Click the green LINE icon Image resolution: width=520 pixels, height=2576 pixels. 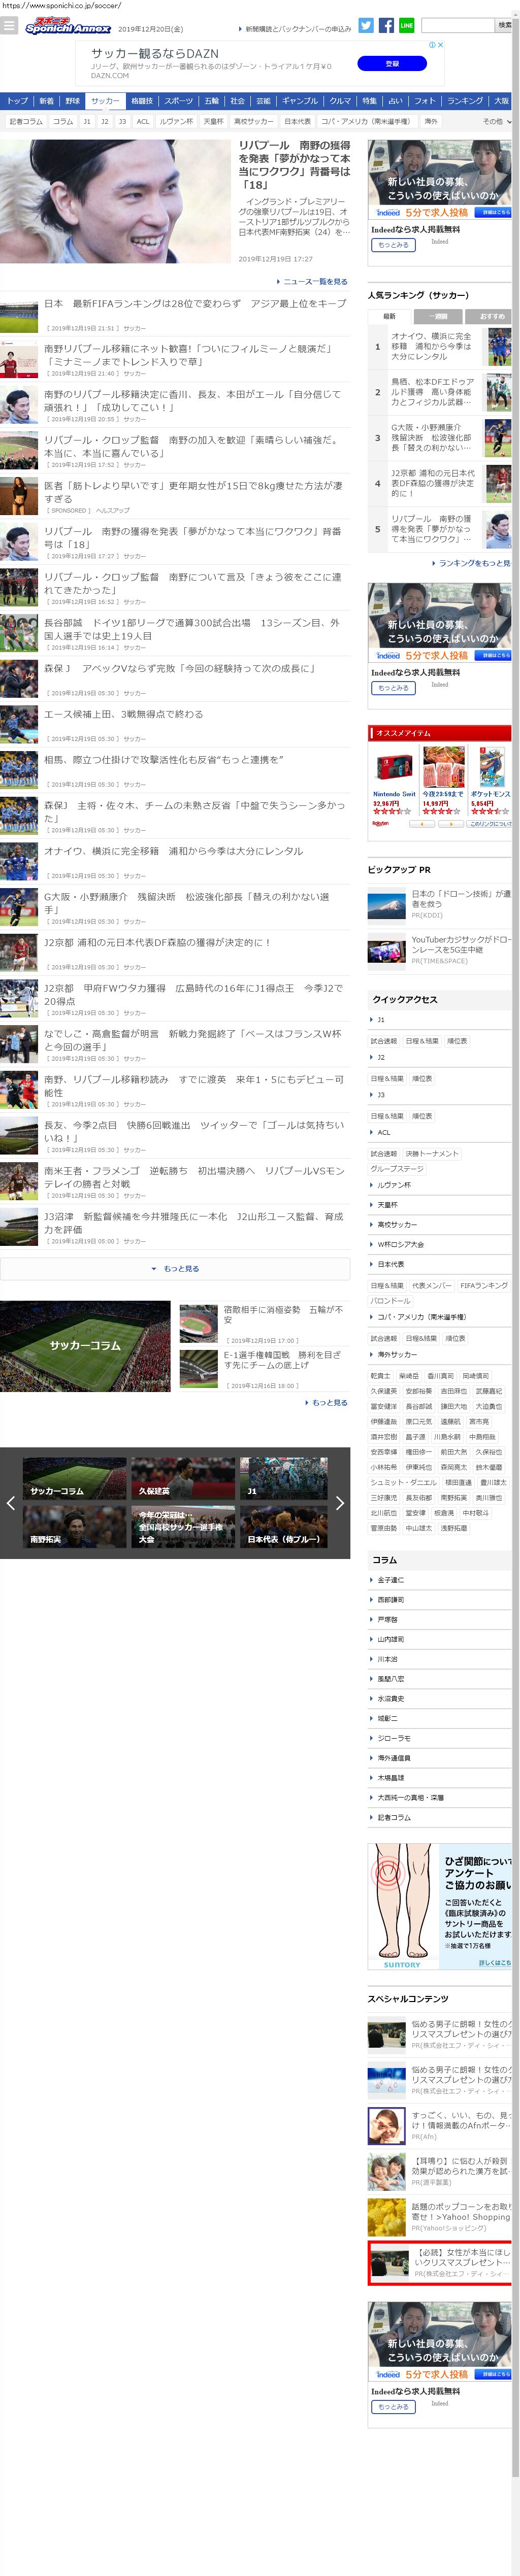(406, 26)
